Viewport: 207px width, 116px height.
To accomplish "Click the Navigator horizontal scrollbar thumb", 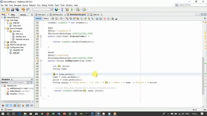I will tap(17, 101).
